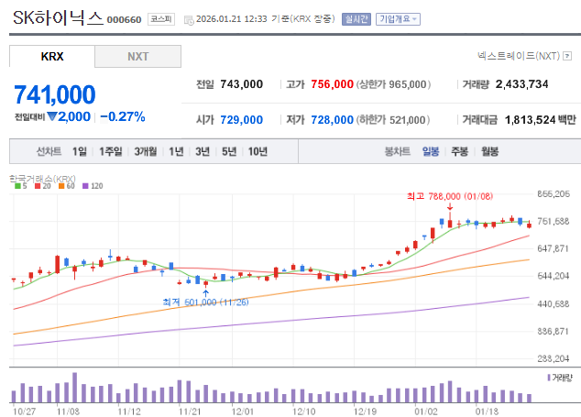The image size is (581, 417).
Task: Switch to the 월봉 monthly candle chart
Action: (x=489, y=151)
